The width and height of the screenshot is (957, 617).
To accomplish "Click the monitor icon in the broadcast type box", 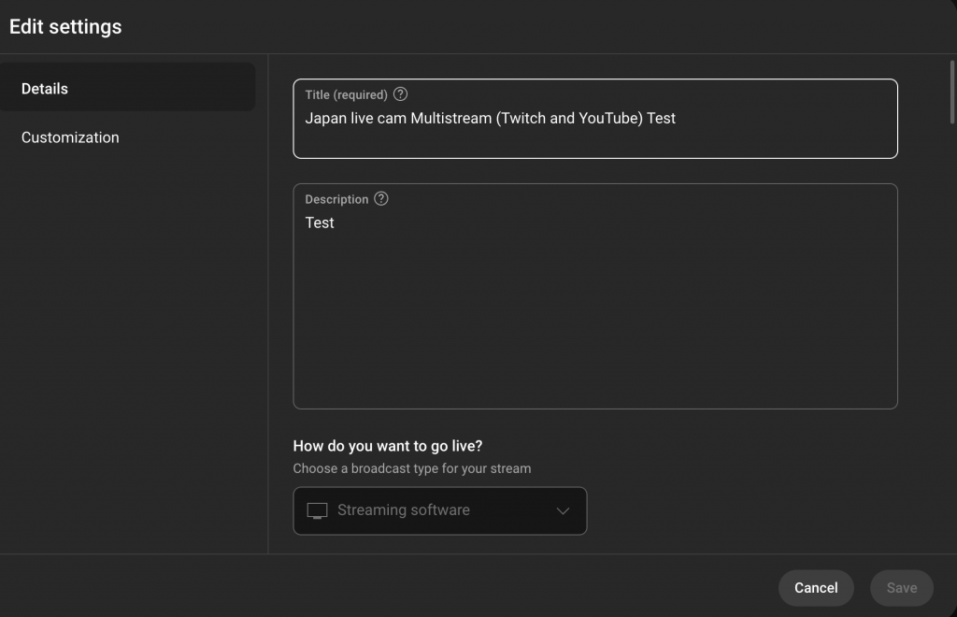I will tap(318, 510).
